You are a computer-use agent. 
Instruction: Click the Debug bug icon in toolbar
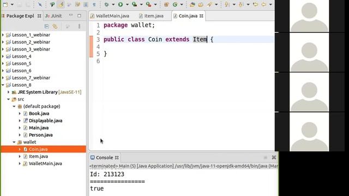coord(107,4)
